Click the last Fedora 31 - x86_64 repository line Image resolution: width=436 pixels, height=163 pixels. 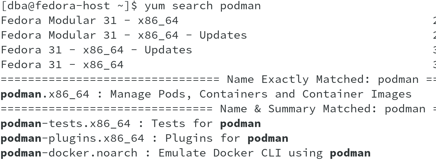click(62, 65)
